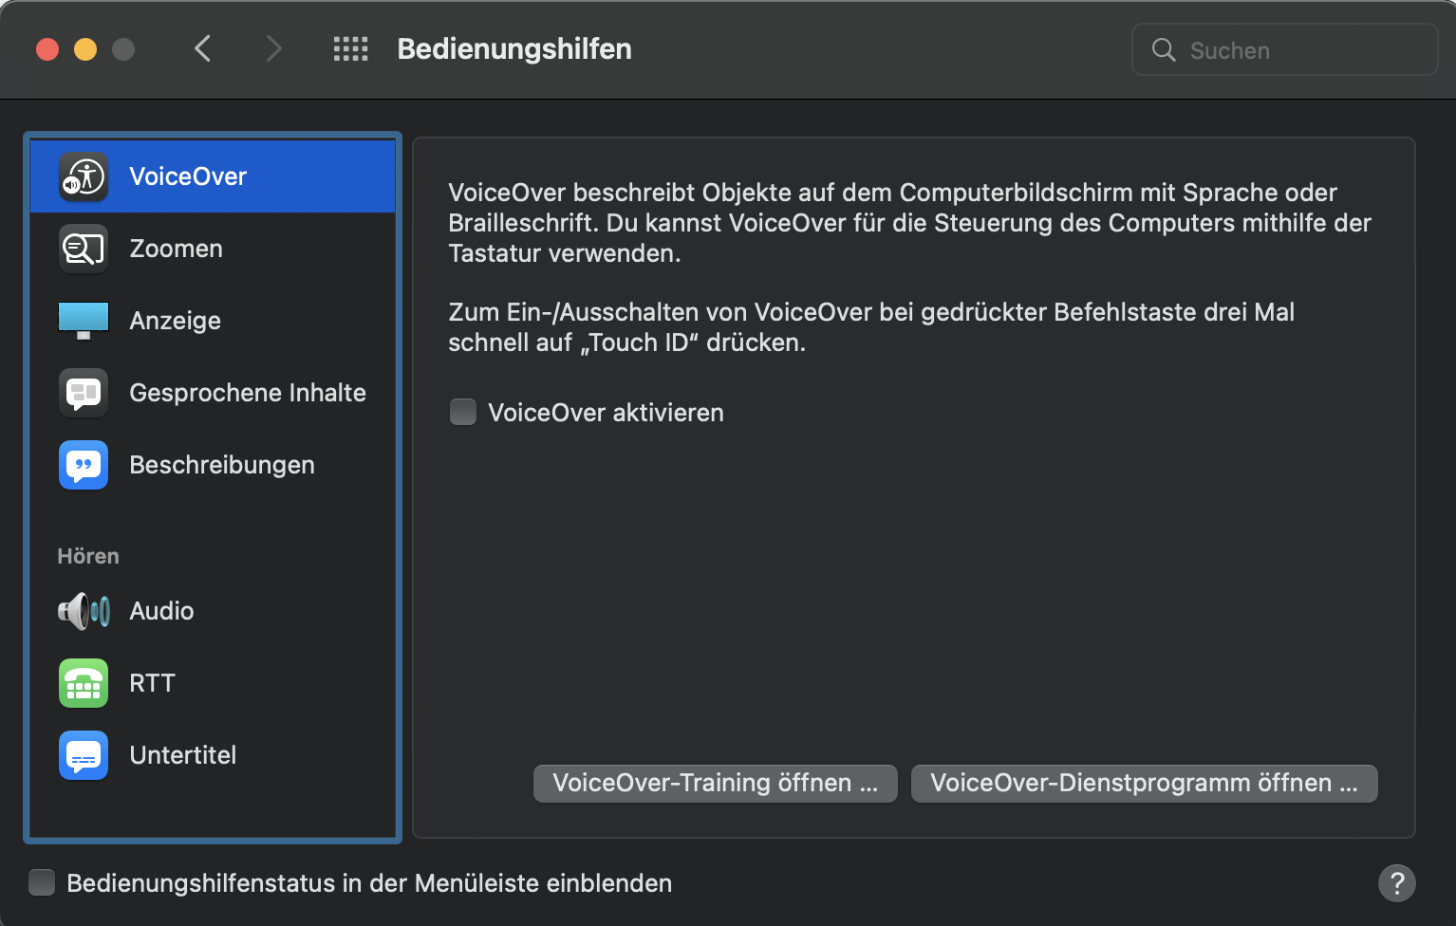This screenshot has width=1456, height=926.
Task: Minimize the window with yellow button
Action: [x=85, y=49]
